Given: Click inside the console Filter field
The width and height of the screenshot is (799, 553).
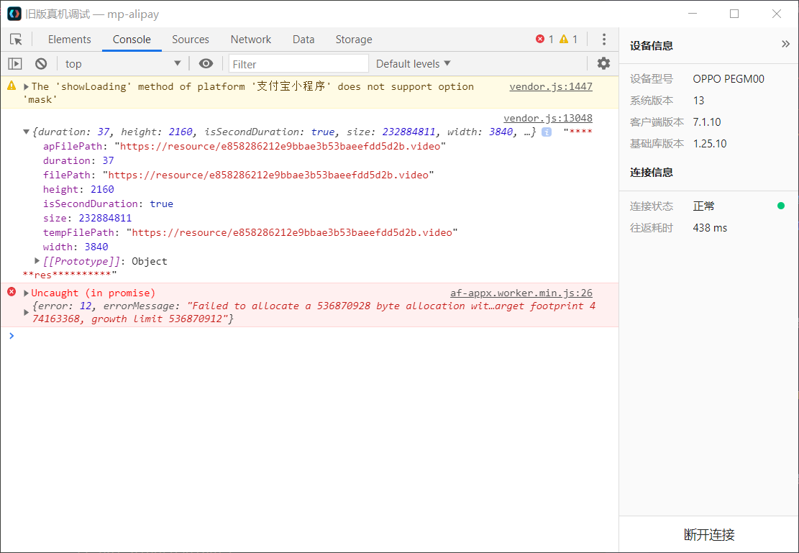Looking at the screenshot, I should pyautogui.click(x=298, y=63).
